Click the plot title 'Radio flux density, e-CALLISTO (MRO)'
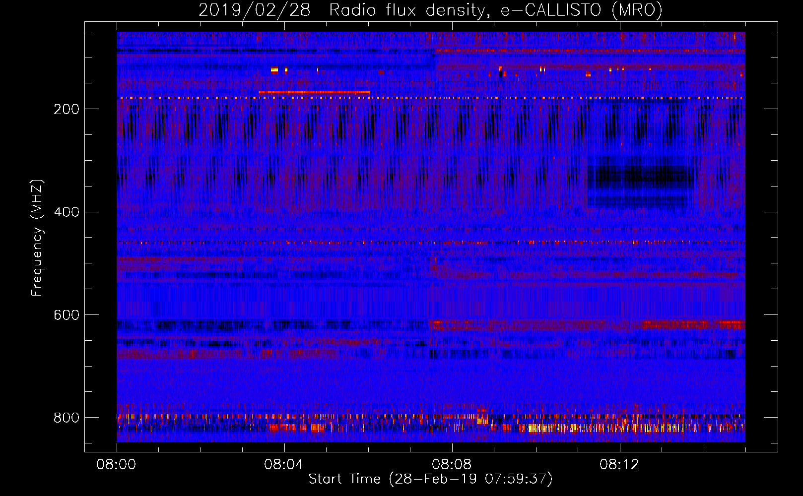Image resolution: width=803 pixels, height=496 pixels. tap(496, 10)
